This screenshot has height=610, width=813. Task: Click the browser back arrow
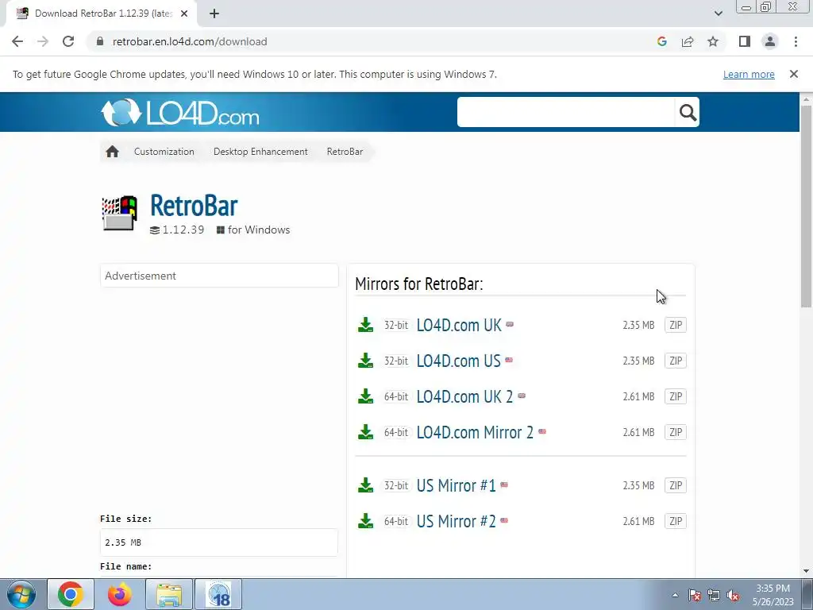(17, 41)
